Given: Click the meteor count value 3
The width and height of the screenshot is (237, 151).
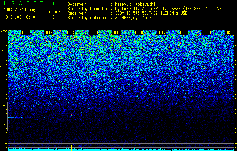Looking at the screenshot, I should pyautogui.click(x=54, y=17).
